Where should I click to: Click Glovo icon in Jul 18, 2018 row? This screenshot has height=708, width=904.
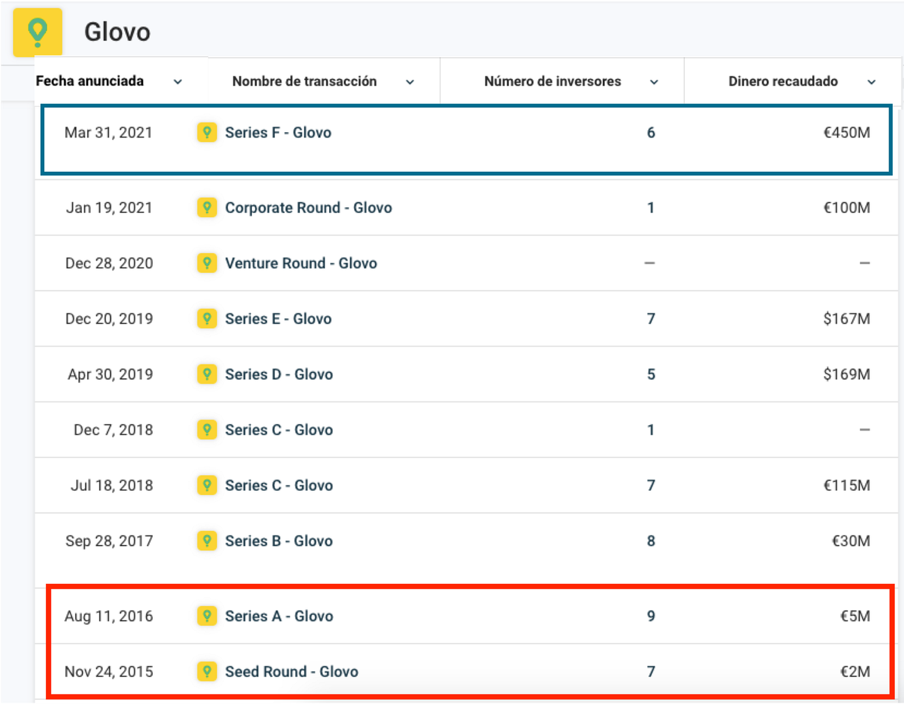(207, 485)
